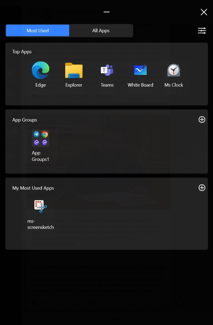Screen dimensions: 213x325
Task: Click the App Groups heading
Action: pos(24,120)
